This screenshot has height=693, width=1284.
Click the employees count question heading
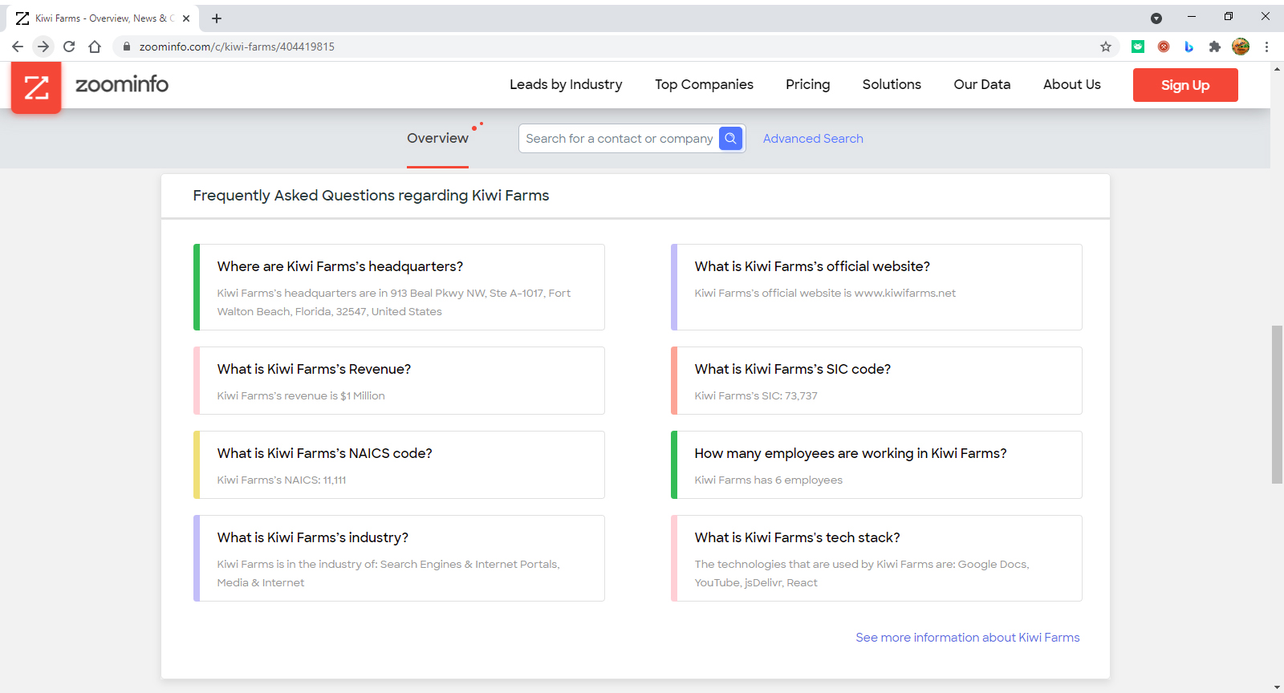851,453
